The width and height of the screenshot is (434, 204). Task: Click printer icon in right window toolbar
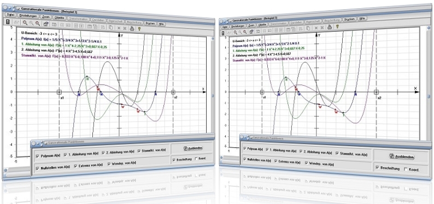pyautogui.click(x=330, y=27)
